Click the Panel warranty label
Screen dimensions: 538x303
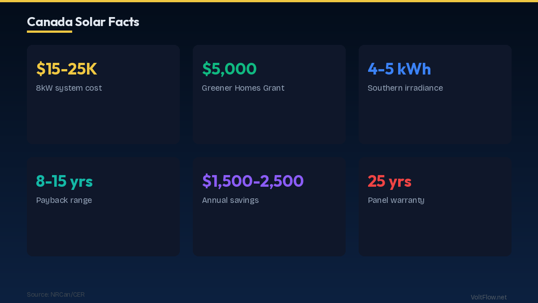click(x=396, y=200)
